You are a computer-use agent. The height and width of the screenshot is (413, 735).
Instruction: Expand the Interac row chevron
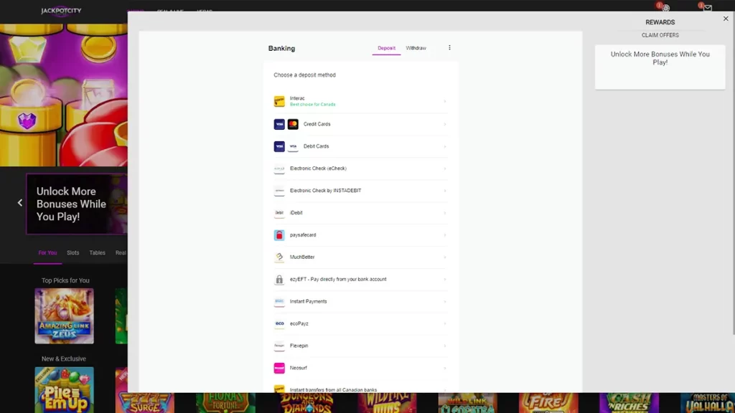tap(445, 102)
